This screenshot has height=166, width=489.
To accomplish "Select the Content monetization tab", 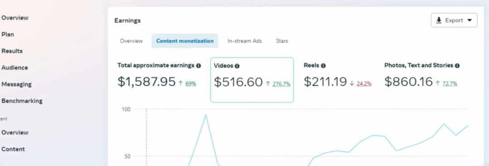I will (185, 41).
